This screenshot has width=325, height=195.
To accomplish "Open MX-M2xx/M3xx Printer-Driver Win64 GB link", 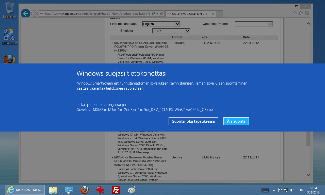I will (x=141, y=47).
